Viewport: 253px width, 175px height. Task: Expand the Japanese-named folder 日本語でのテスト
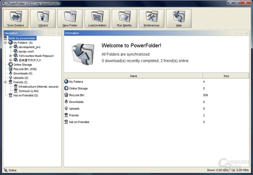[11, 60]
